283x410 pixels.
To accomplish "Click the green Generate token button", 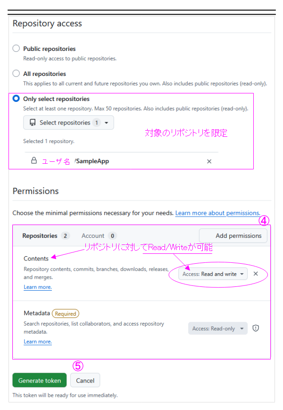I will [x=39, y=381].
